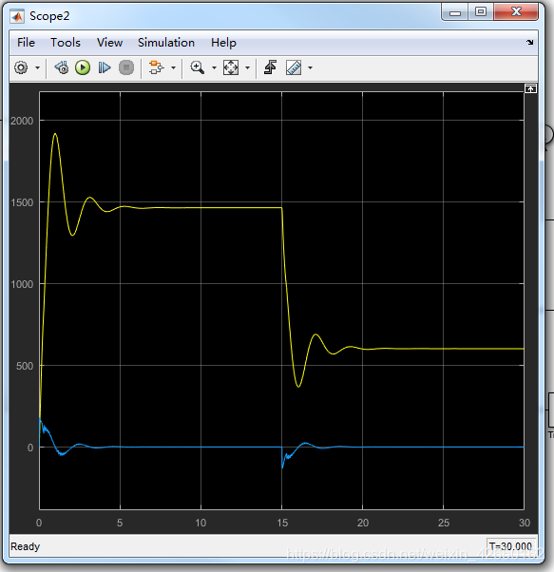
Task: Expand the block highlight dropdown arrow
Action: pyautogui.click(x=173, y=67)
